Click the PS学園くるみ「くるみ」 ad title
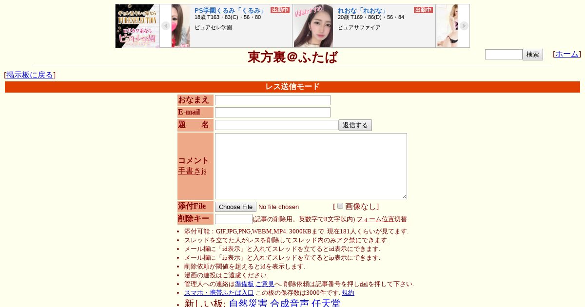 click(230, 10)
